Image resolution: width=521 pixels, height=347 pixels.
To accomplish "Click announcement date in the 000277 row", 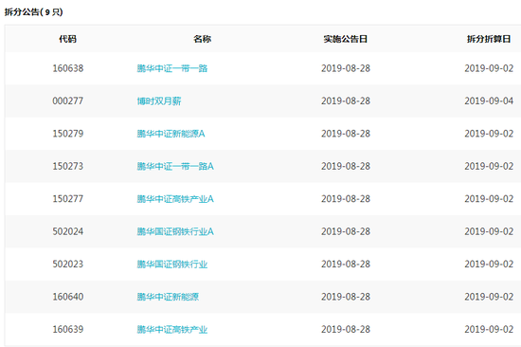I will (346, 101).
